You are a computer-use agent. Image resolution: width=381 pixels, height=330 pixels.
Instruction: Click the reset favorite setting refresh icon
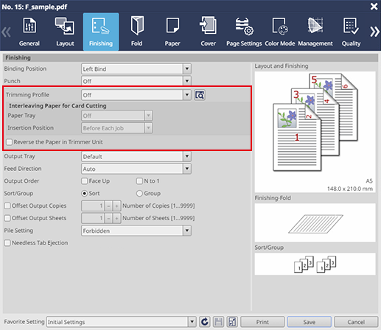(204, 322)
